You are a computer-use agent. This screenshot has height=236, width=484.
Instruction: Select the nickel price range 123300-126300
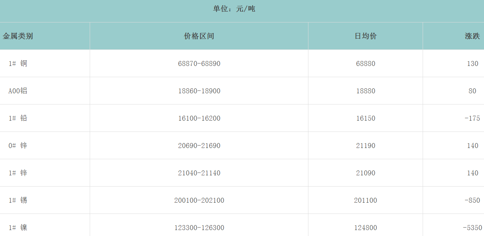199,228
